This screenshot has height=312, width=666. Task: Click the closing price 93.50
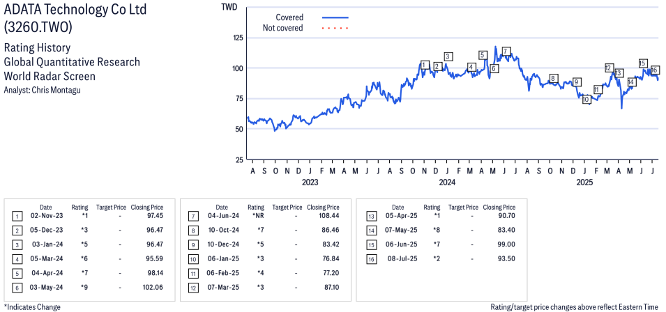point(507,258)
